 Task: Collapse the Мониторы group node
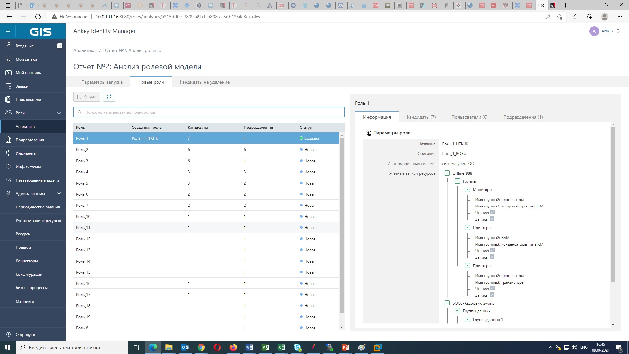(x=467, y=190)
